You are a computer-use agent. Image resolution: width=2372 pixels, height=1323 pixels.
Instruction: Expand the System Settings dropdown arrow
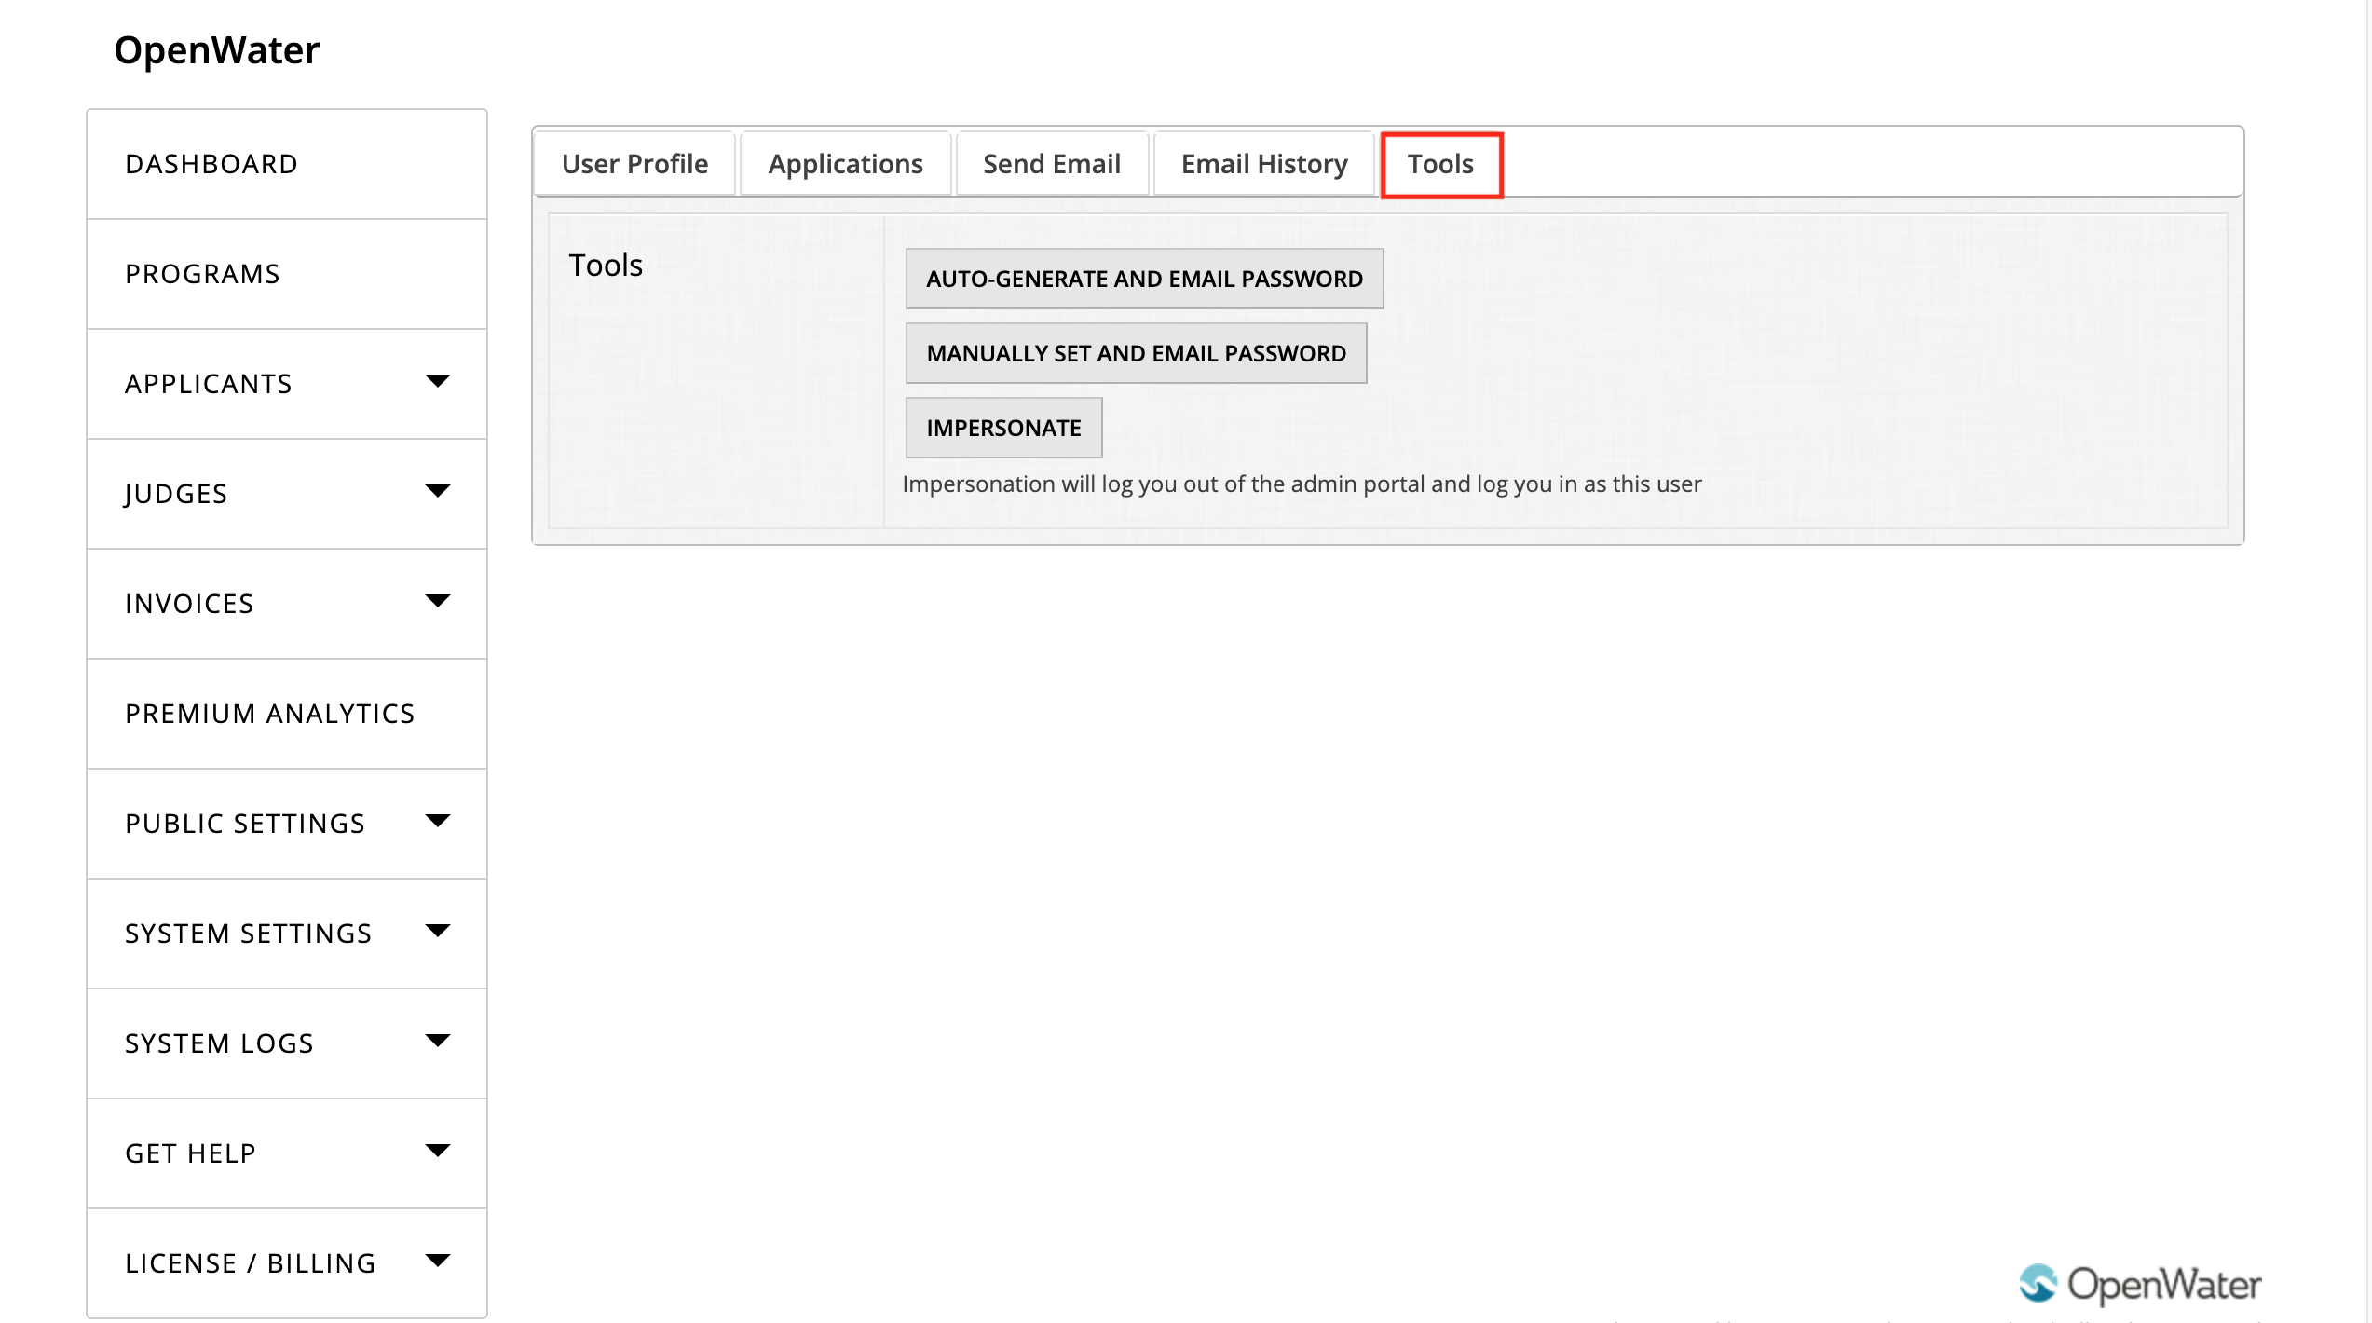click(x=437, y=931)
